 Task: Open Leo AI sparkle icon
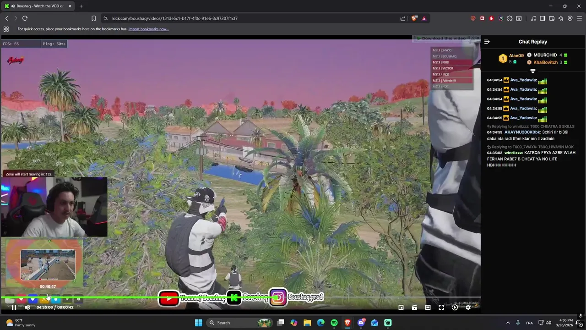pyautogui.click(x=561, y=18)
